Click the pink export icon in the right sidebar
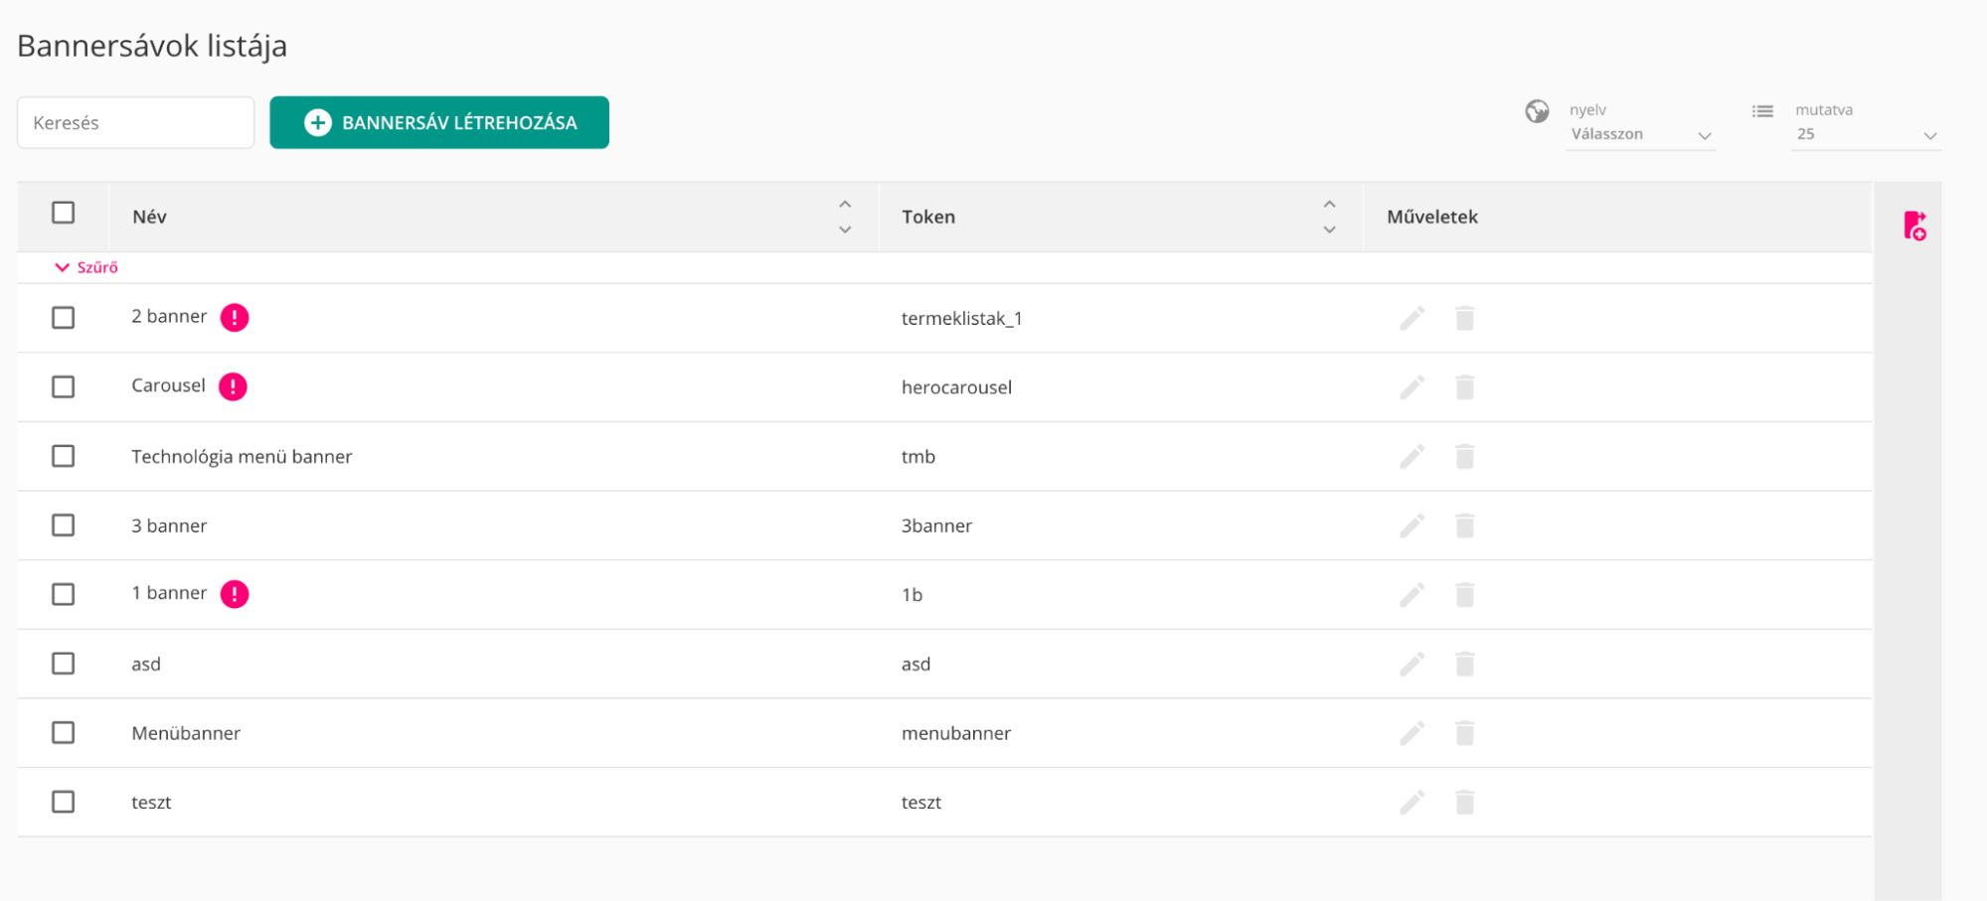The image size is (1987, 901). point(1914,225)
